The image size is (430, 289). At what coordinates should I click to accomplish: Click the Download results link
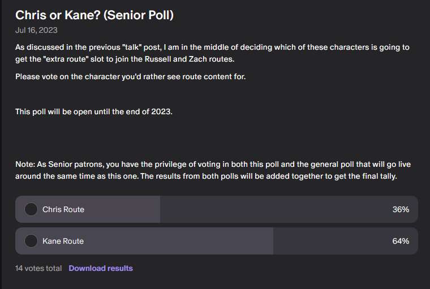pyautogui.click(x=101, y=268)
